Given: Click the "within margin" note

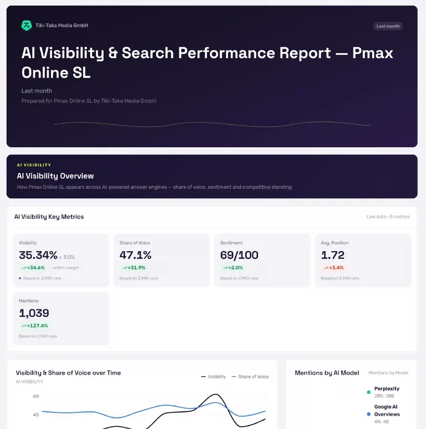Looking at the screenshot, I should coord(66,268).
